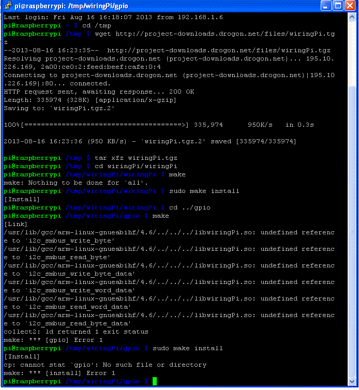
Task: Click the 100% download progress bar line
Action: (159, 125)
